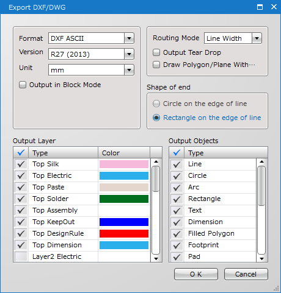Open the Unit dropdown arrow
This screenshot has width=281, height=293.
[x=129, y=70]
